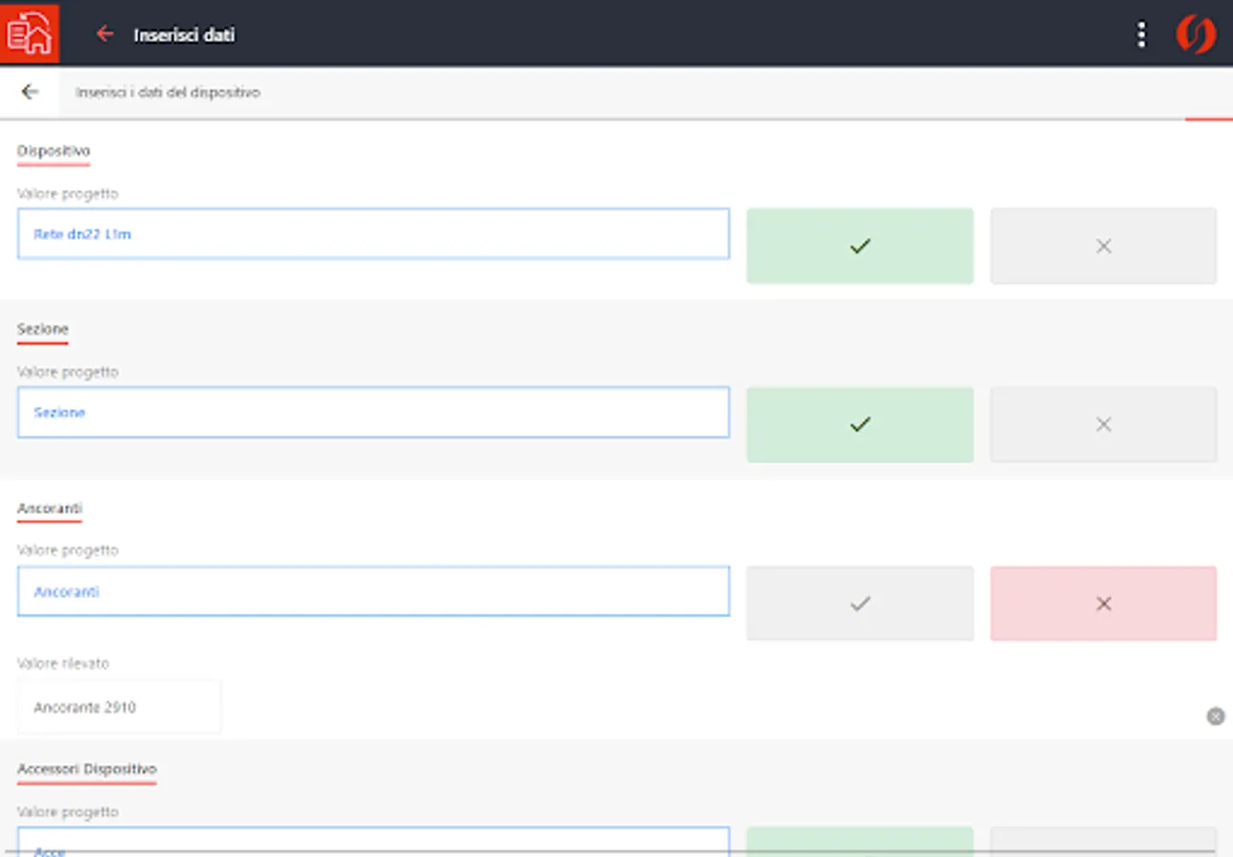The height and width of the screenshot is (857, 1233).
Task: Click the Sezione project value field
Action: 374,412
